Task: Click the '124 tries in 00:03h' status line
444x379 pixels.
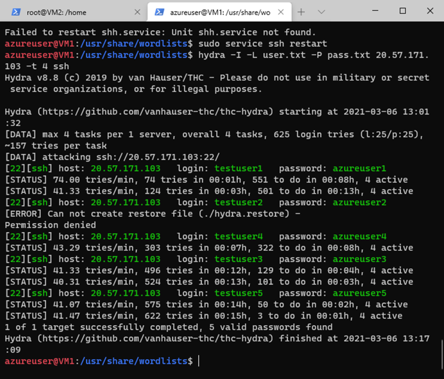Action: (x=209, y=191)
